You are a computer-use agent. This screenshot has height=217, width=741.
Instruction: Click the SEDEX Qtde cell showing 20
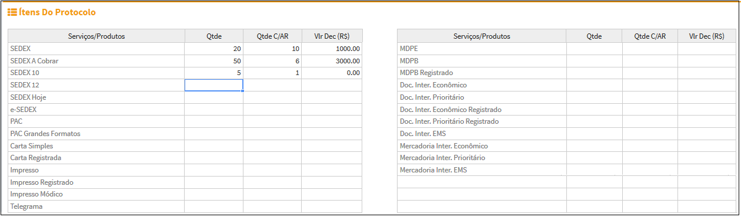click(x=214, y=49)
